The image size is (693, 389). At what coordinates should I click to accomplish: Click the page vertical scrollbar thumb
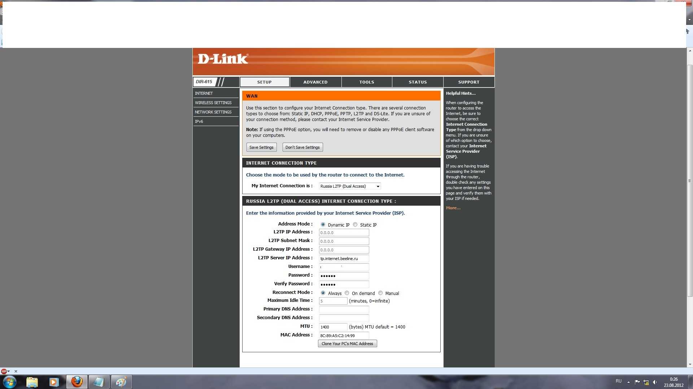click(690, 181)
